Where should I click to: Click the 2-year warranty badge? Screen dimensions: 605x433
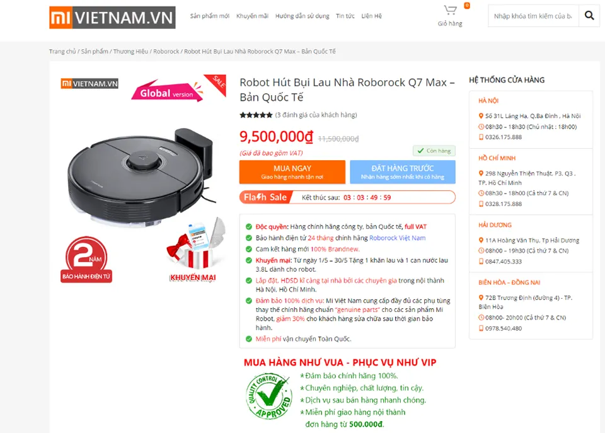tap(86, 260)
